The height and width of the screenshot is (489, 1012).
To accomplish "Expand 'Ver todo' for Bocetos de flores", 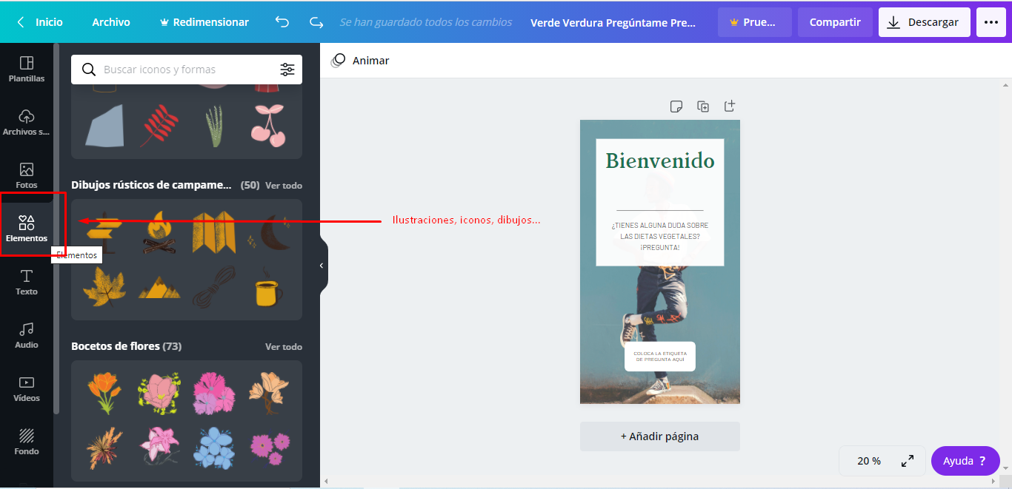I will point(284,347).
